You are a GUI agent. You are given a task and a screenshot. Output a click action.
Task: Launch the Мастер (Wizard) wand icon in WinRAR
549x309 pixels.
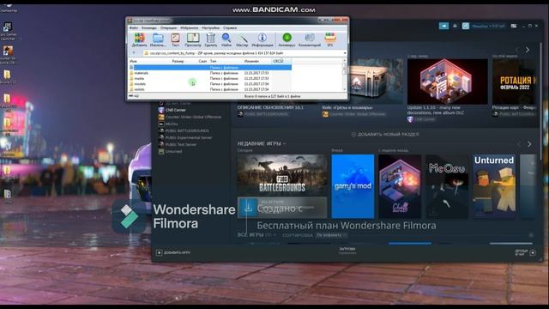[x=242, y=39]
